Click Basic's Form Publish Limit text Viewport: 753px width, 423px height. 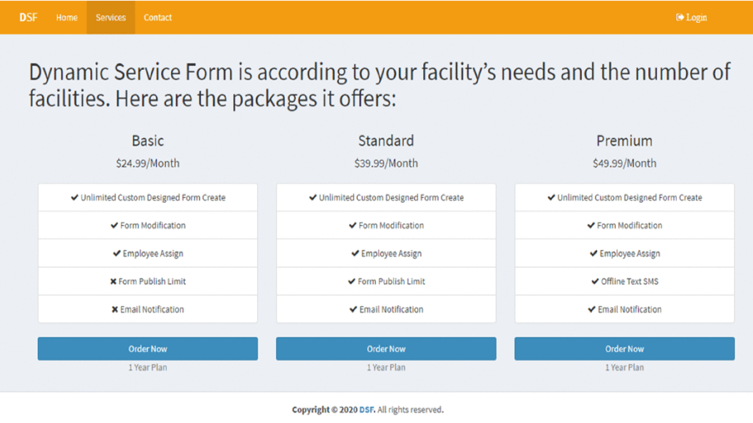152,282
